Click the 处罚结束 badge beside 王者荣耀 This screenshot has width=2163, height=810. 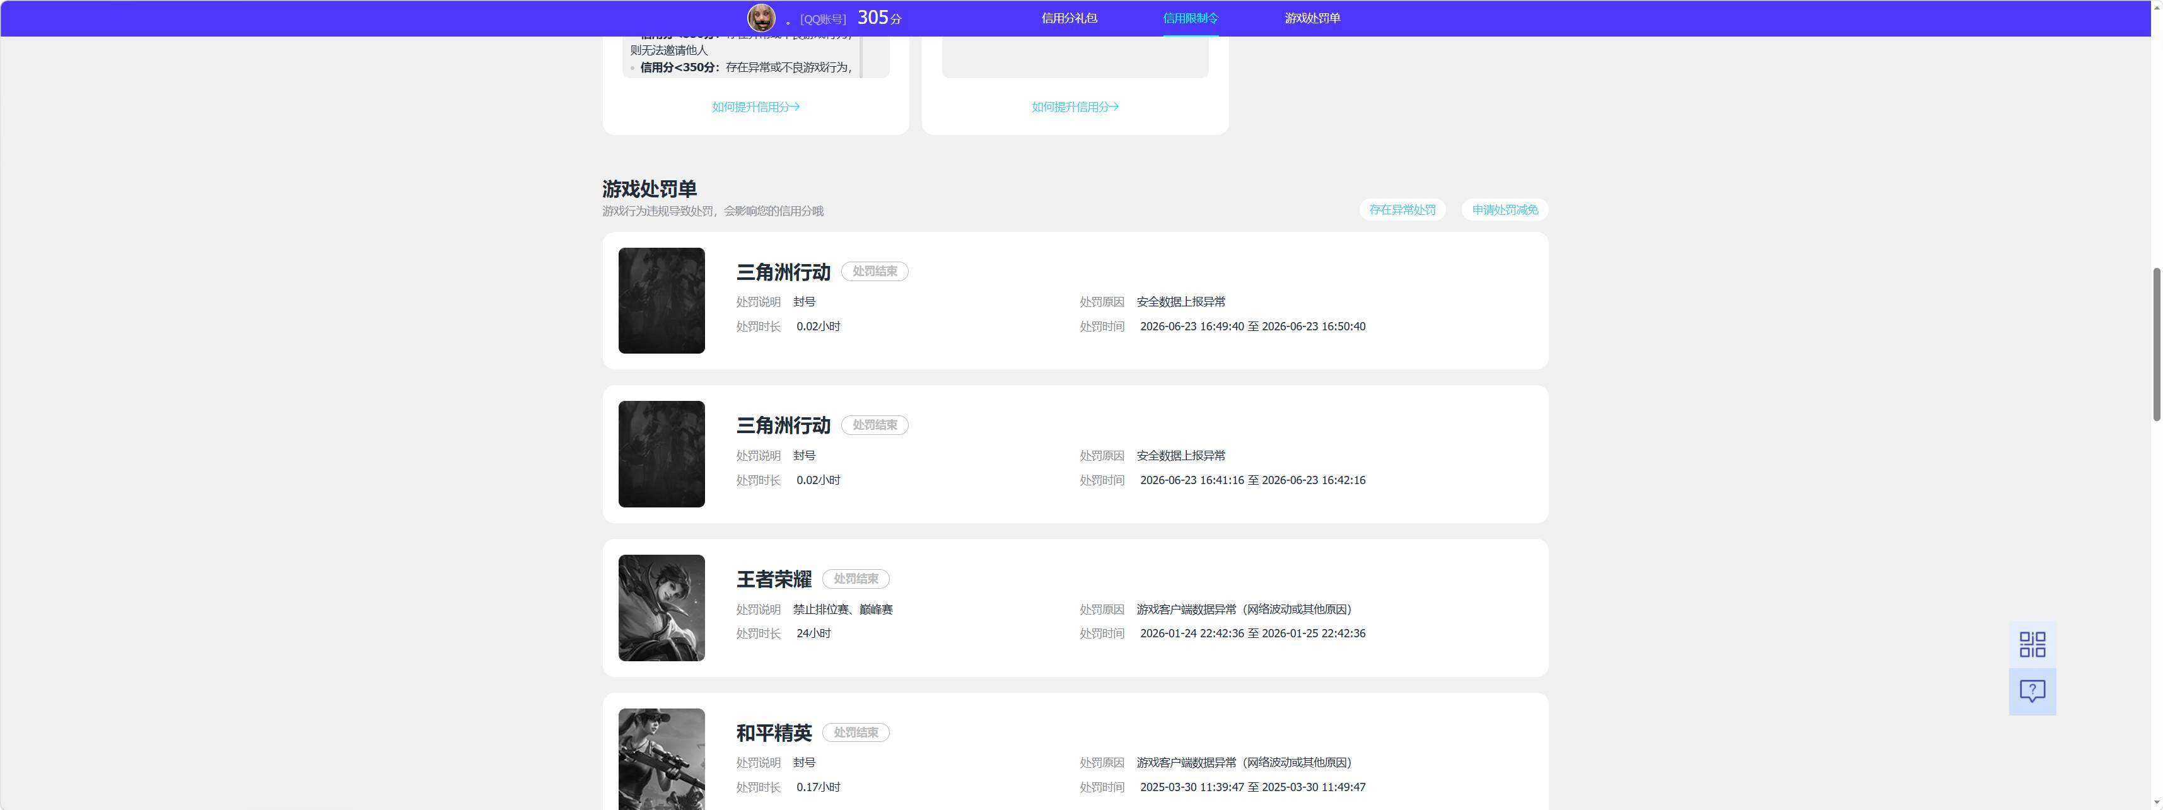856,579
